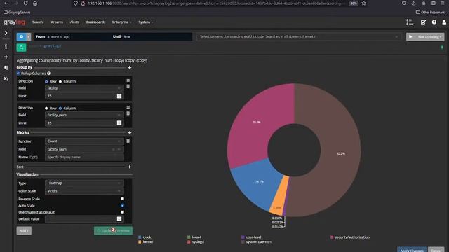Open the edit notes icon in top bar
This screenshot has height=252, width=449.
pyautogui.click(x=423, y=22)
